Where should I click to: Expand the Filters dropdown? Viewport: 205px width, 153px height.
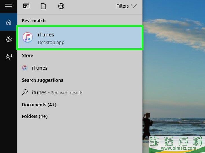(x=126, y=6)
